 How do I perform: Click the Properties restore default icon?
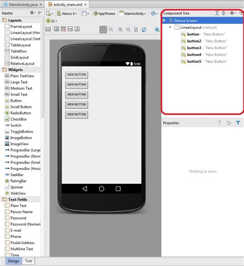coord(229,123)
